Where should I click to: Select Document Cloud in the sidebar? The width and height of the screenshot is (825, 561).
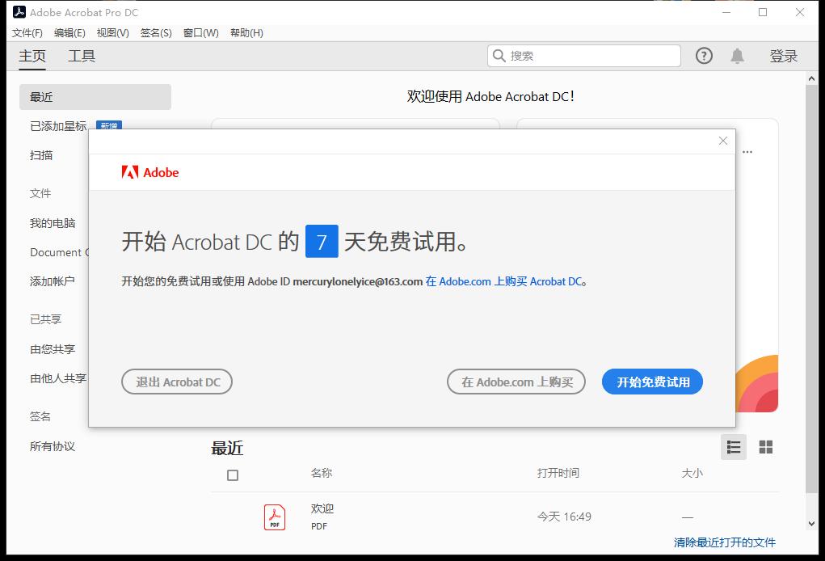click(x=59, y=252)
